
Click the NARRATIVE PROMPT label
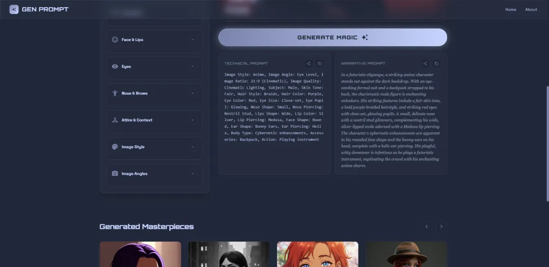click(363, 63)
